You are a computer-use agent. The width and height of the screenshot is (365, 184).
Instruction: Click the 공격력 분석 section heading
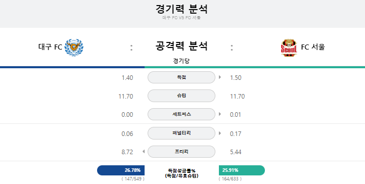pos(181,46)
